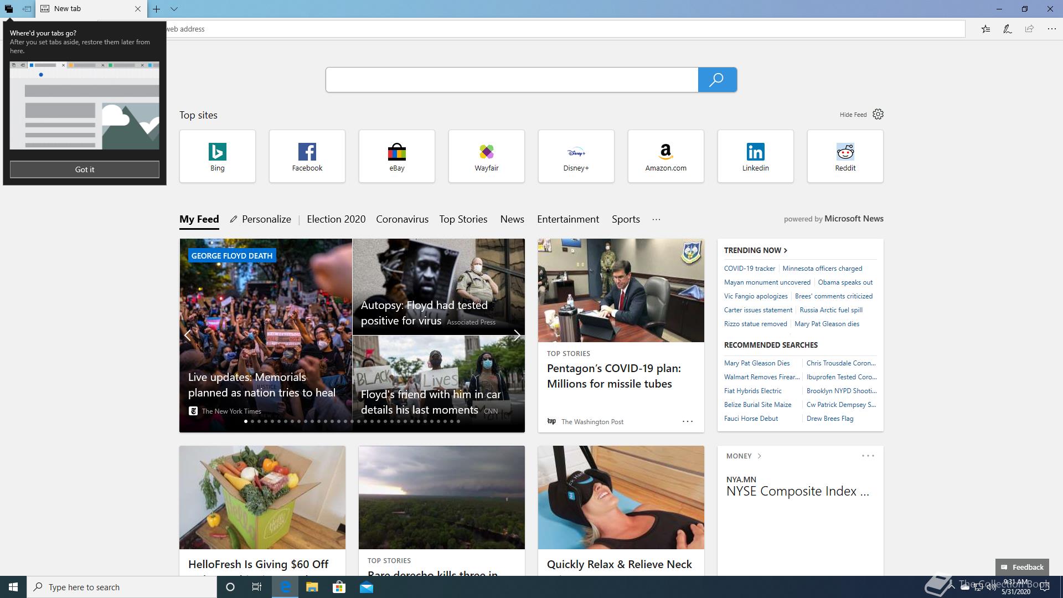Click Minnesota officers charged link

tap(822, 269)
